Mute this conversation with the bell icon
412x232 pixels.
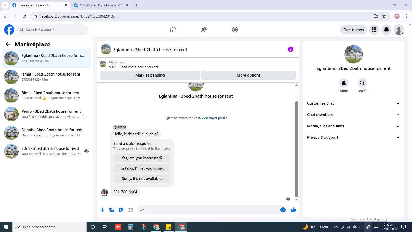[x=344, y=83]
